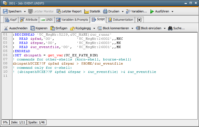The height and width of the screenshot is (127, 199).
Task: Click the Letzter Report label
Action: tap(72, 11)
